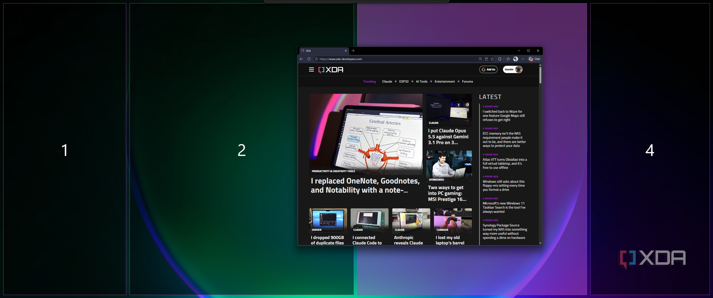Screen dimensions: 713x298
Task: Open the Copilot Chat button
Action: (x=534, y=59)
